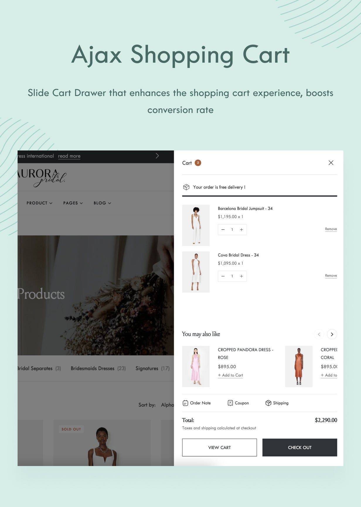The image size is (361, 507).
Task: Expand the BLOG menu dropdown
Action: coord(102,203)
